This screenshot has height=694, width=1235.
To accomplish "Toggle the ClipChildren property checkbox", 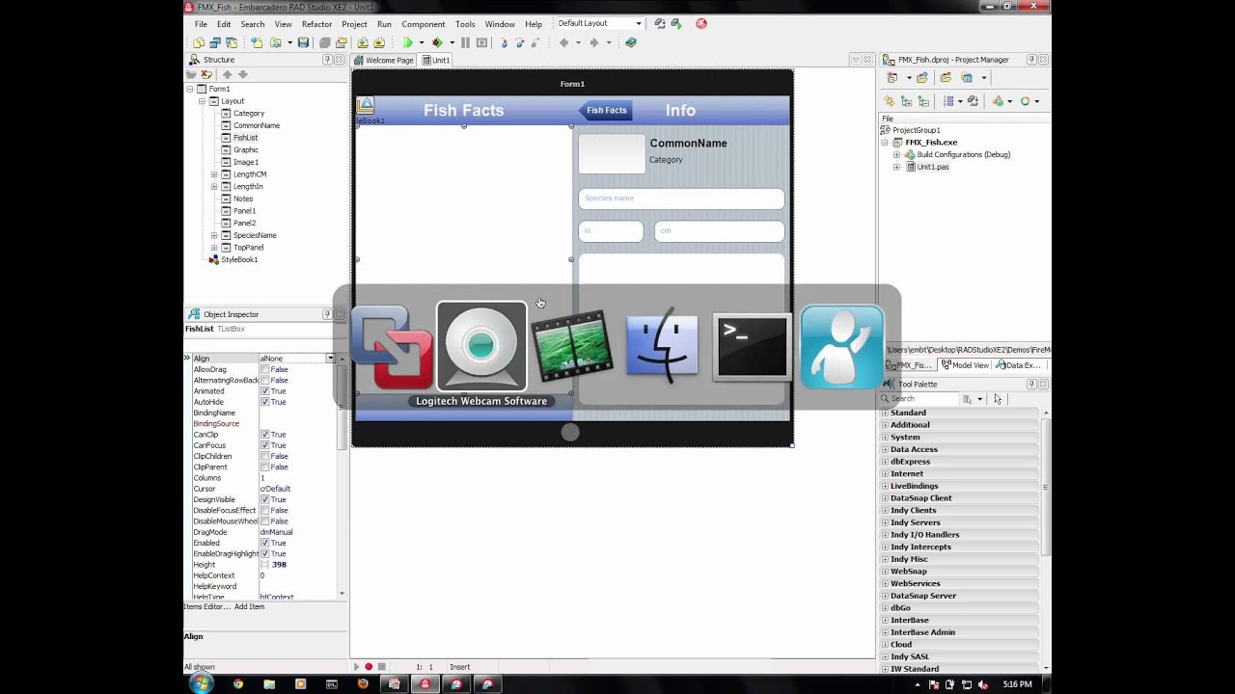I will tap(264, 456).
